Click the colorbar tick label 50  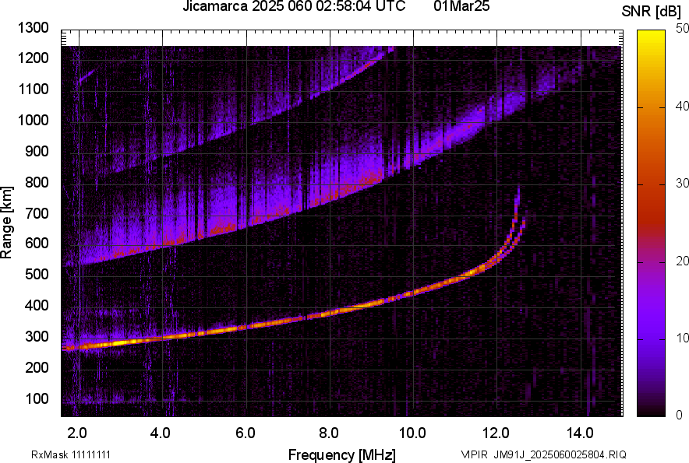(683, 29)
